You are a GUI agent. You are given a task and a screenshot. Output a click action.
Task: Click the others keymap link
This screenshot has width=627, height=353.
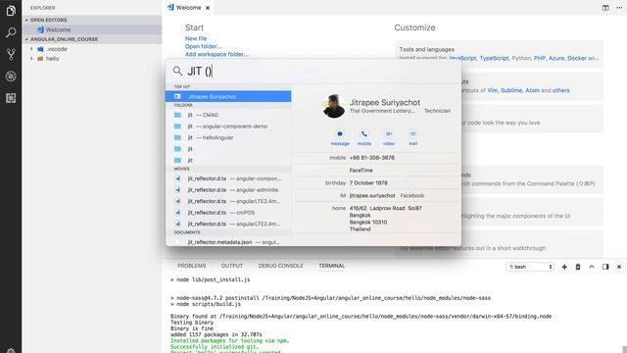561,90
